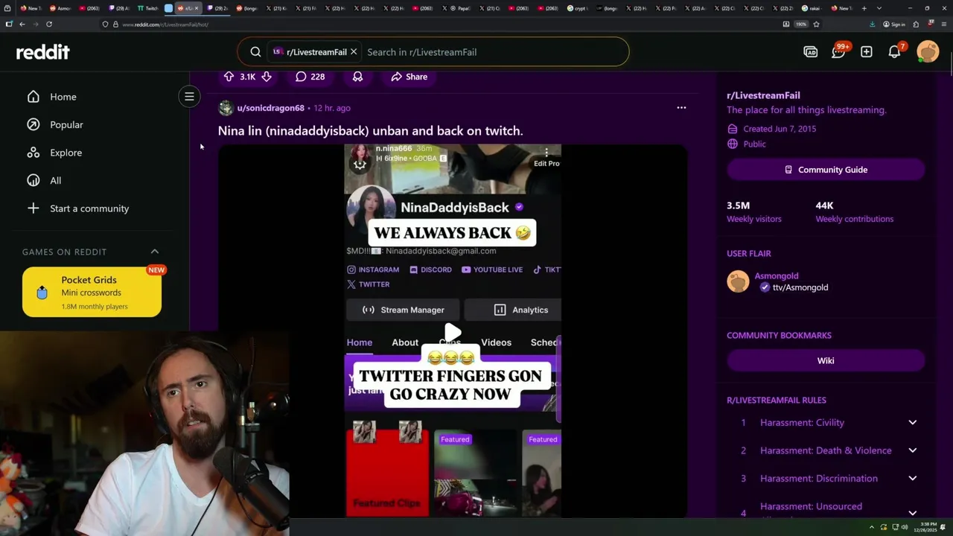Collapse the Games on Reddit section

point(155,252)
